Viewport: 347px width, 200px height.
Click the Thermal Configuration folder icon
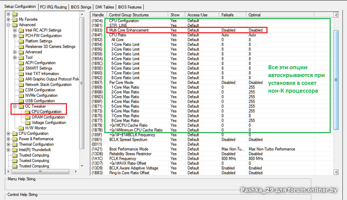tap(15, 144)
